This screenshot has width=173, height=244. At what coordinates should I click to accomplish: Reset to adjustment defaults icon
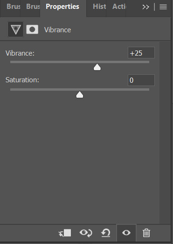click(106, 233)
